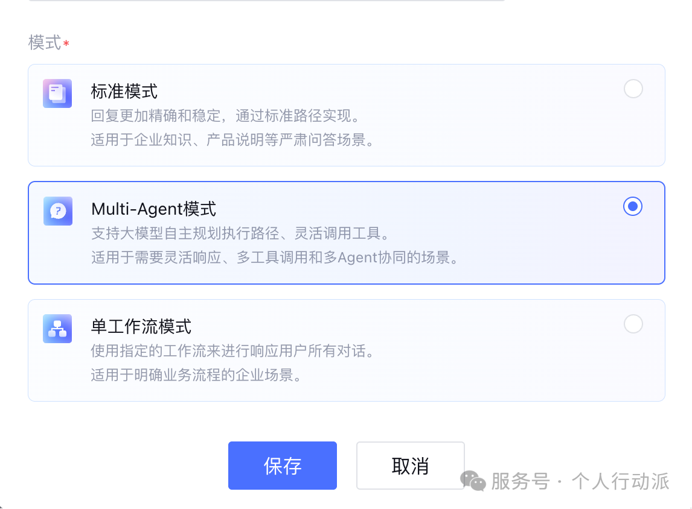
Task: Click the 回复更加精确和稳定 description line
Action: (x=225, y=116)
